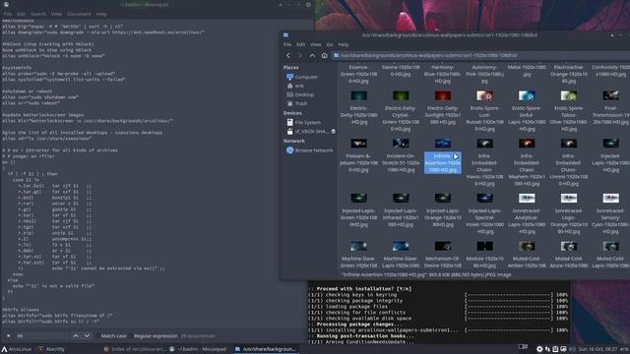Select Injected-Lapis-Orange thumbnail
Screen dimensions: 630x354
[443, 198]
